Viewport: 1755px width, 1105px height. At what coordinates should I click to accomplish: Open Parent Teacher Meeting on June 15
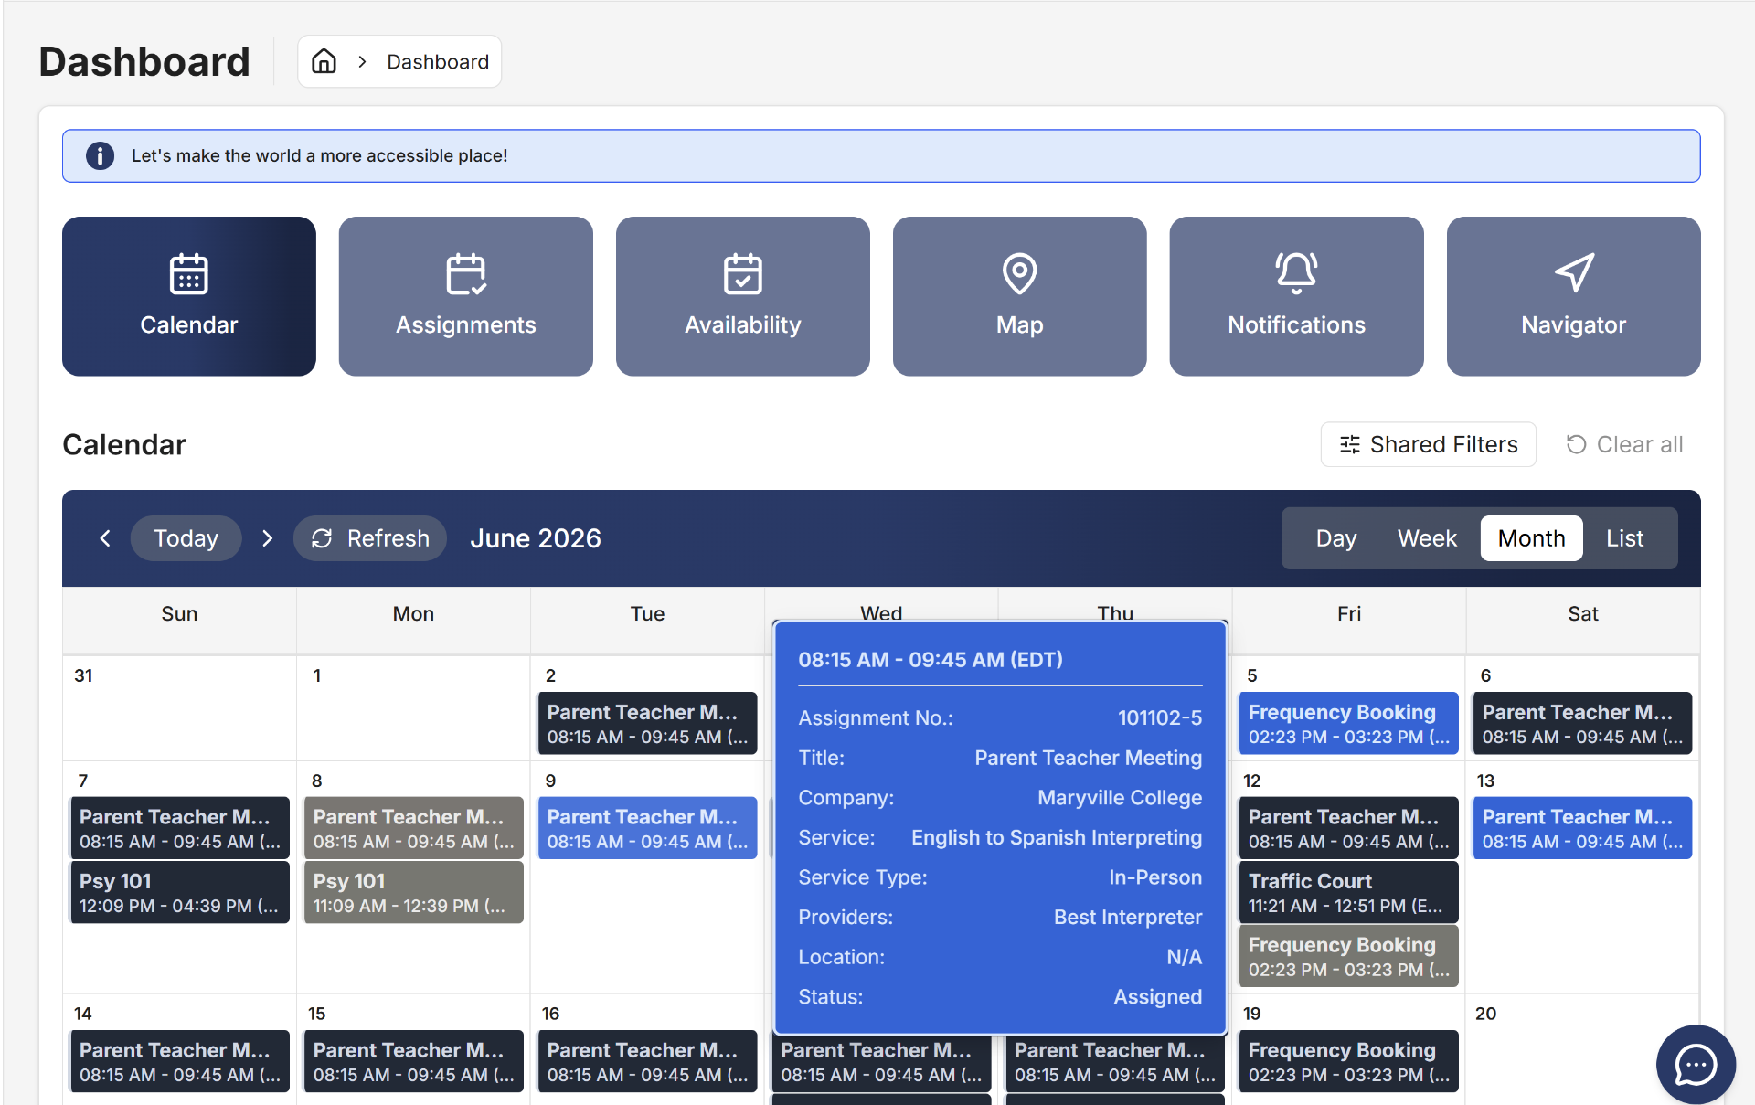click(x=414, y=1061)
